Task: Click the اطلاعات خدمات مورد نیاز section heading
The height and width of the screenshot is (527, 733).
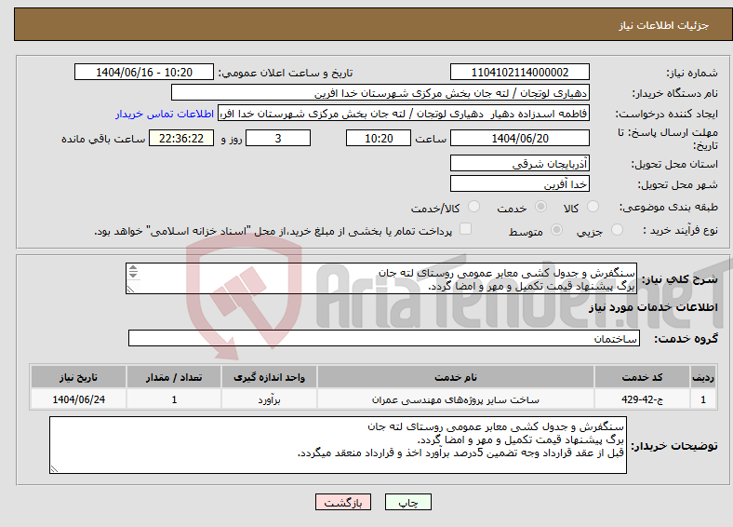Action: pos(653,307)
